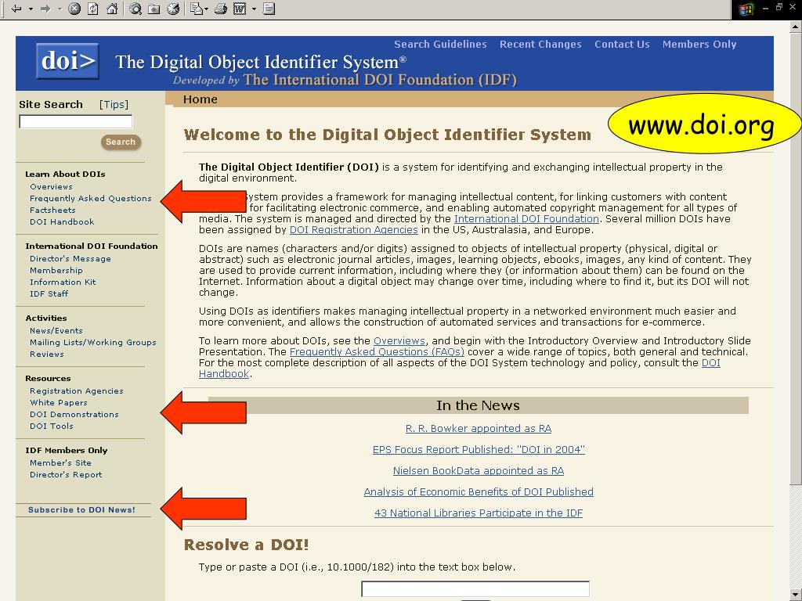Viewport: 802px width, 601px height.
Task: Open Reviews link in sidebar
Action: click(x=46, y=354)
